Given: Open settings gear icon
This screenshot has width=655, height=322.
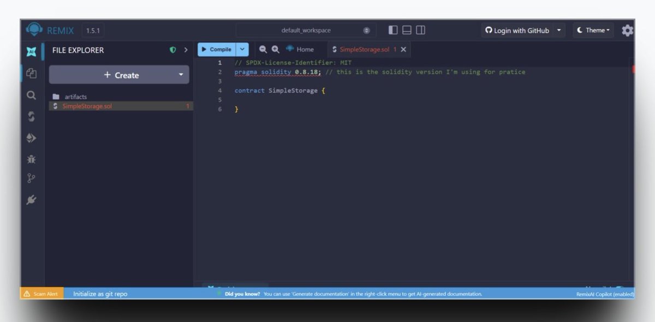Looking at the screenshot, I should point(628,31).
